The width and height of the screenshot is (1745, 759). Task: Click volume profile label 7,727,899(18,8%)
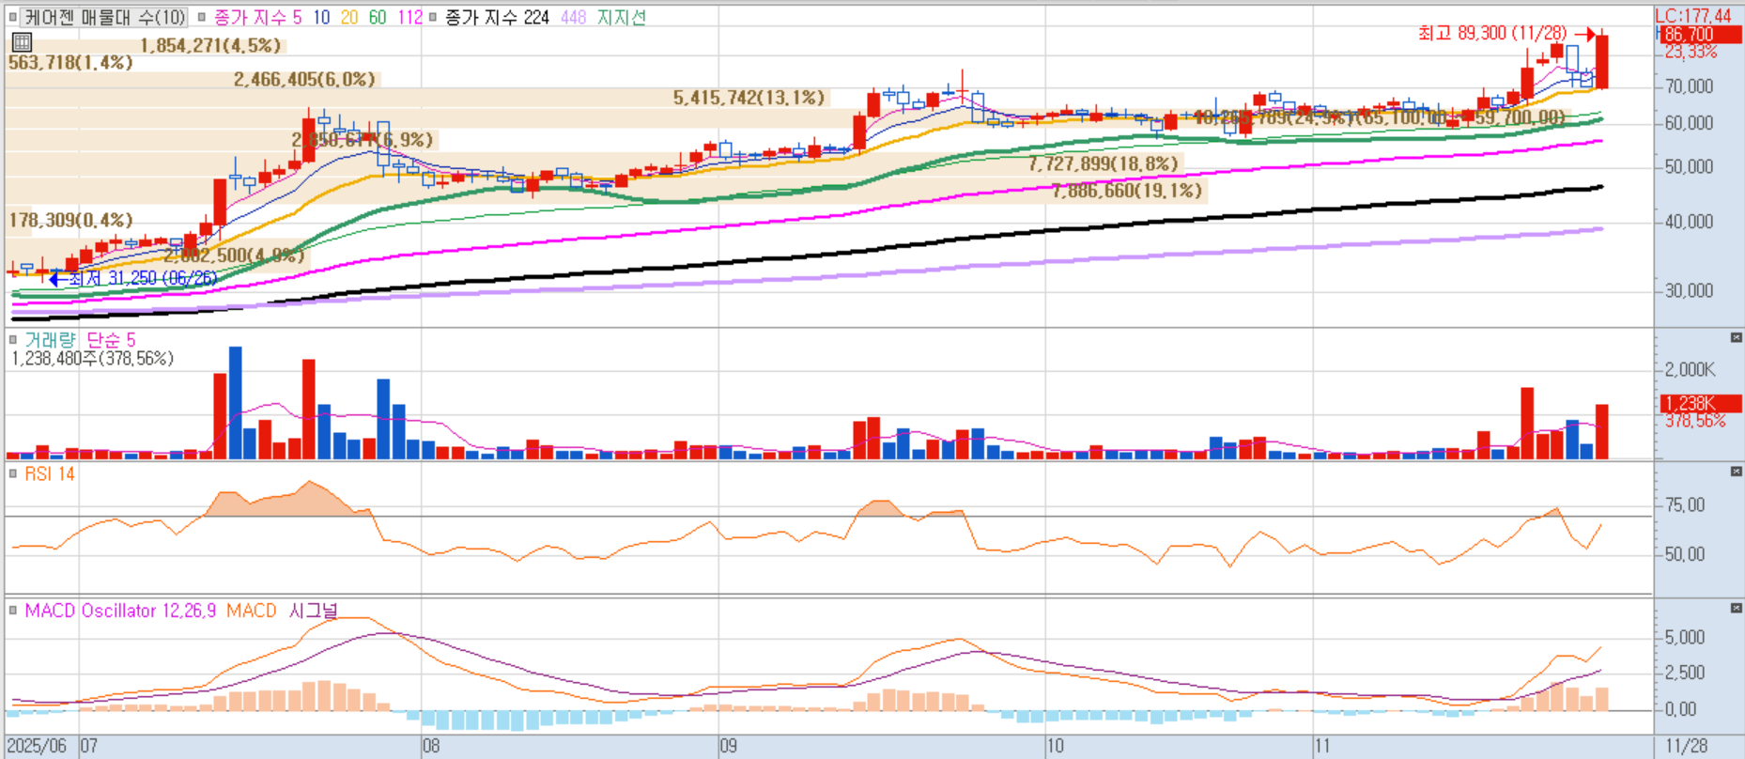point(1103,163)
